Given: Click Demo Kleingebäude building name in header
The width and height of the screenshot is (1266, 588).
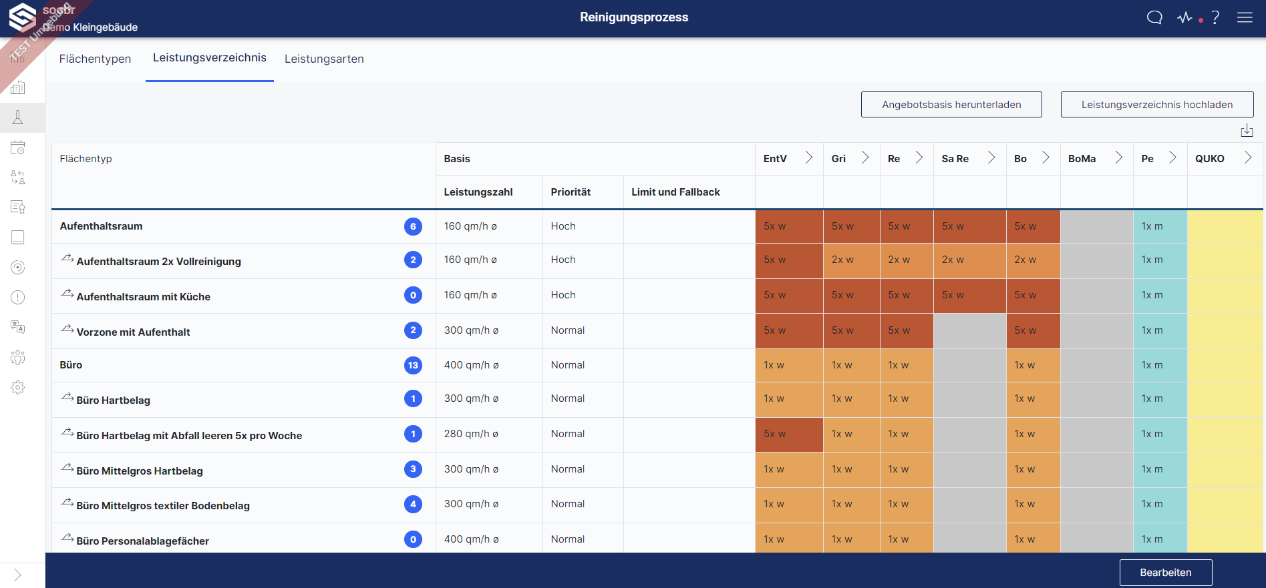Looking at the screenshot, I should pos(90,27).
